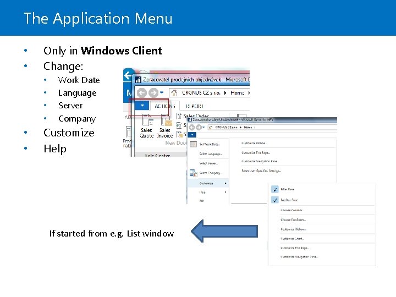Screen dimensions: 396x297
Task: Choose Select Company menu entry
Action: click(210, 173)
